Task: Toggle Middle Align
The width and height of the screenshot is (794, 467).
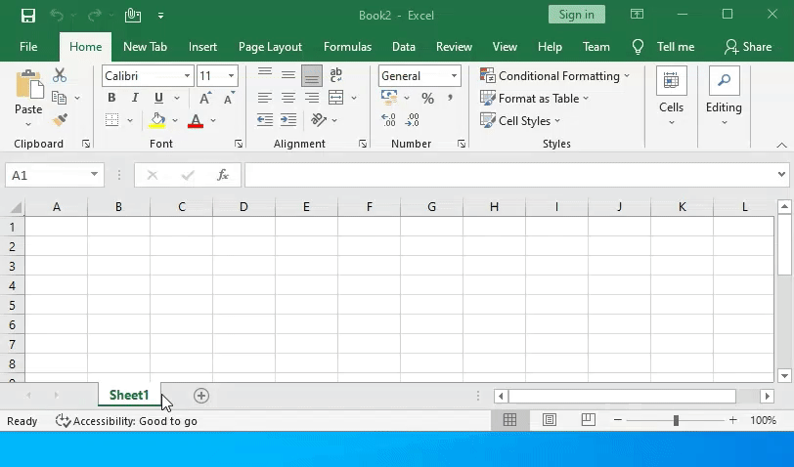Action: pyautogui.click(x=288, y=75)
